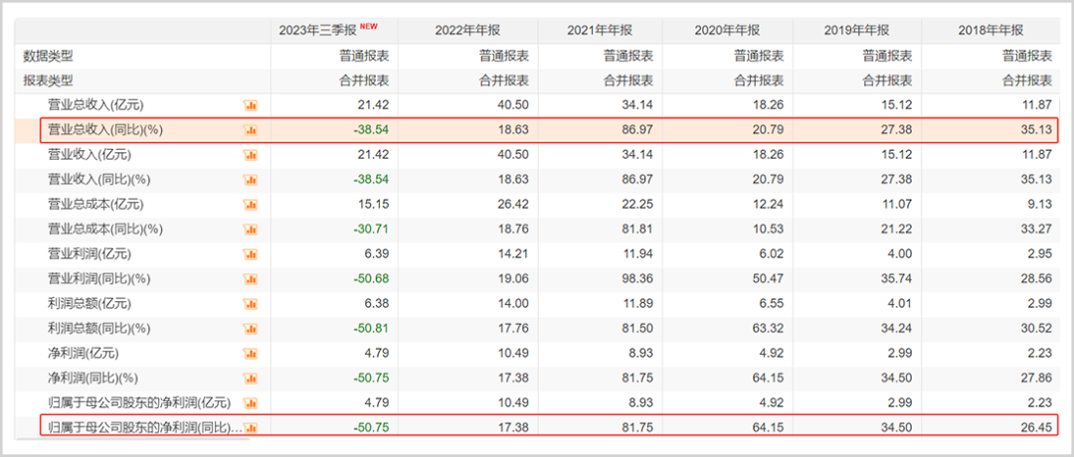Click chart icon beside 营业利润(亿元)
The height and width of the screenshot is (457, 1074).
coord(251,253)
